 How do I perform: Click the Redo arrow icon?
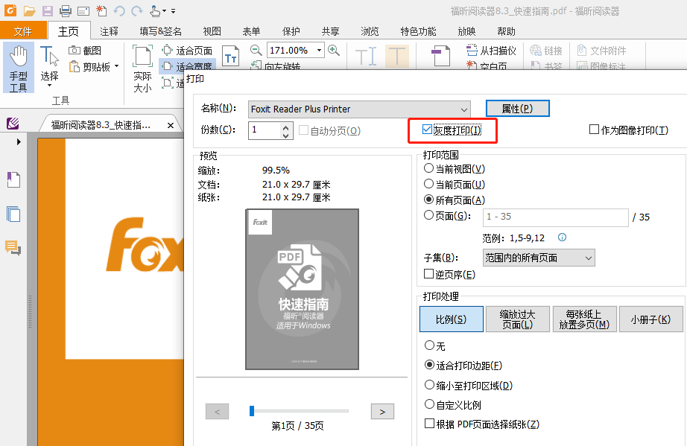[x=137, y=10]
